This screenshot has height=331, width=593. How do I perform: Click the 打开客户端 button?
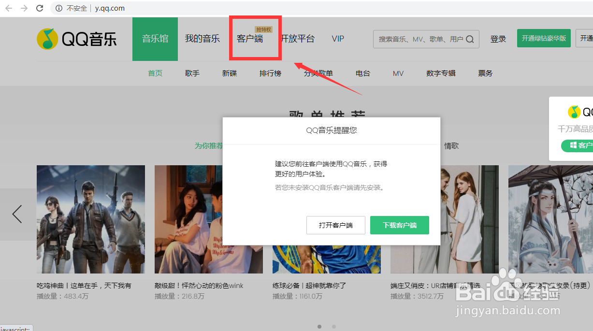click(x=335, y=225)
